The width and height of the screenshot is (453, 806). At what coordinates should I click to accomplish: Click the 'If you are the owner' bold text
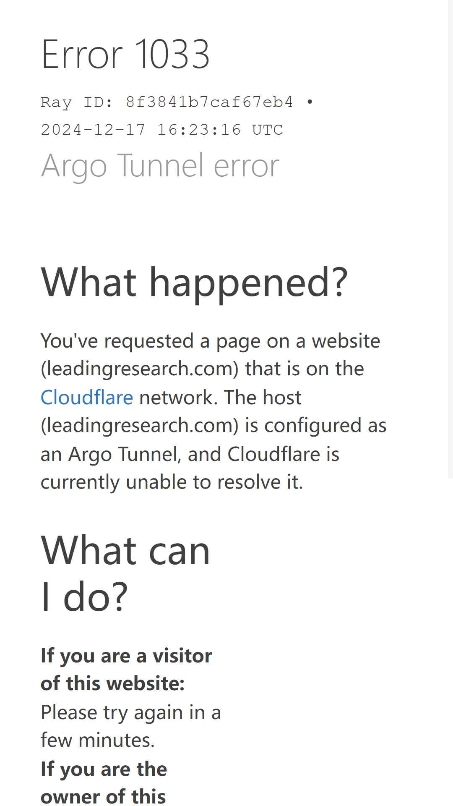pos(104,783)
